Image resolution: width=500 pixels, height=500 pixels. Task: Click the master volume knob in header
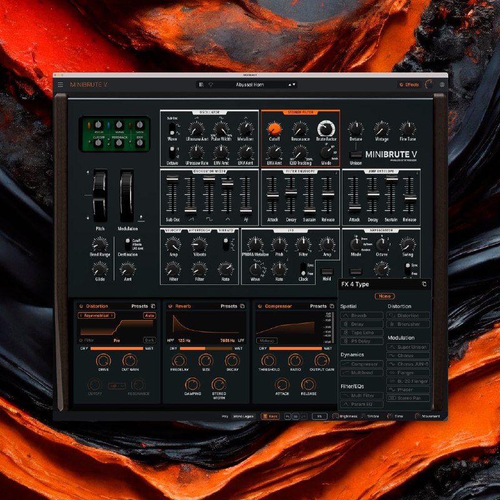pos(429,84)
